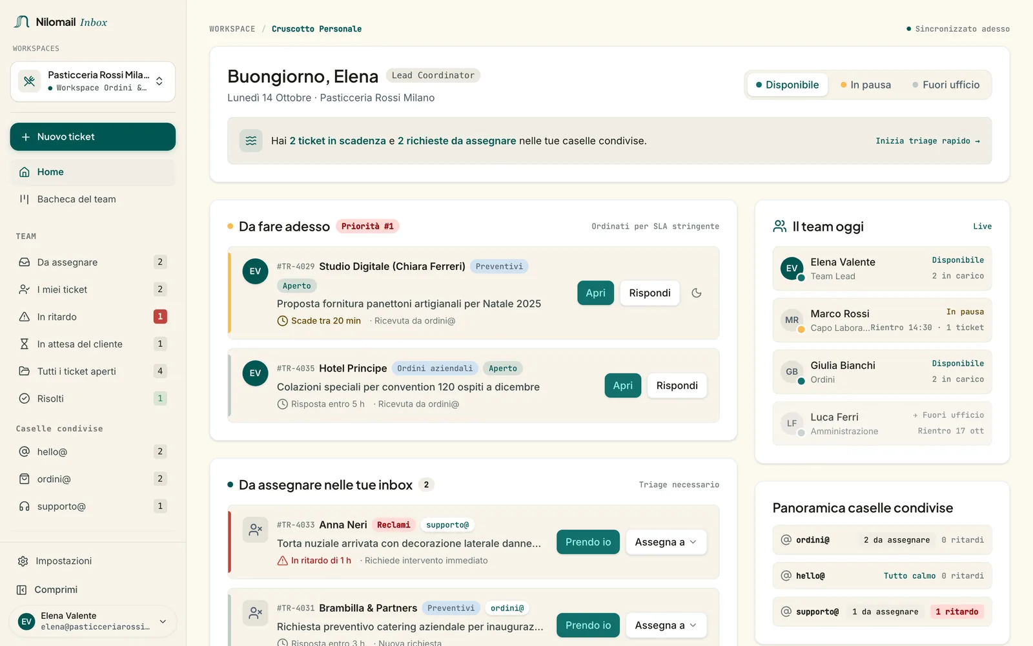Click the snooze moon icon on Studio Digitale ticket
Image resolution: width=1033 pixels, height=646 pixels.
point(696,293)
